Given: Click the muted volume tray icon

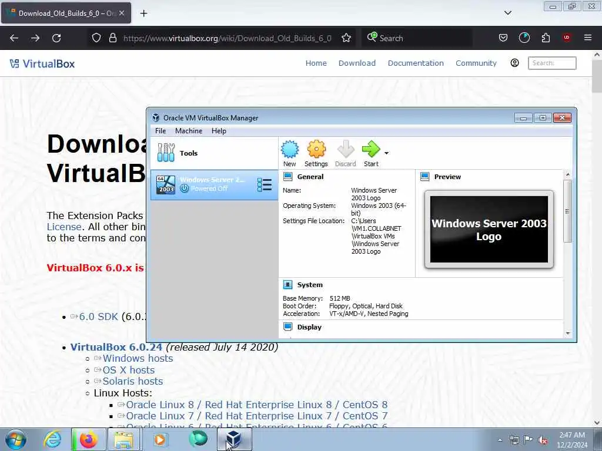Looking at the screenshot, I should (x=543, y=440).
